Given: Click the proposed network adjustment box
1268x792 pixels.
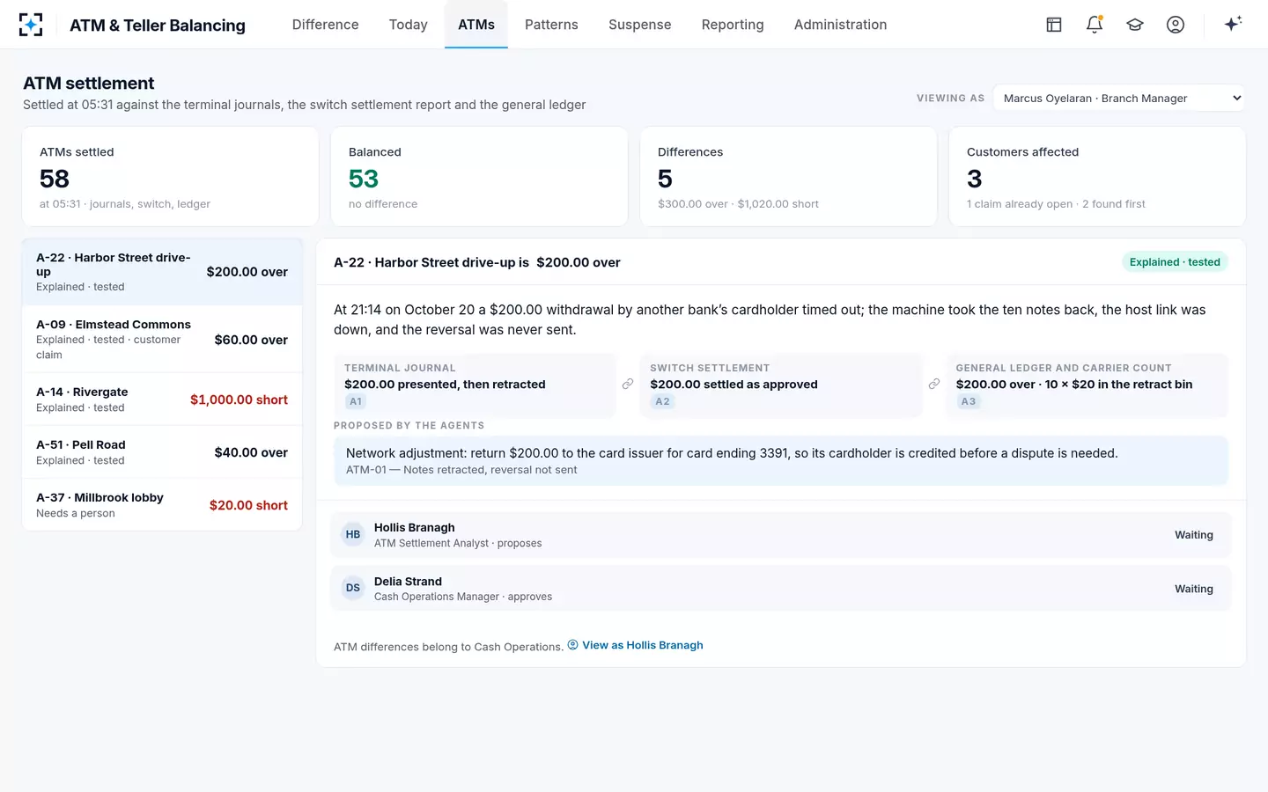Looking at the screenshot, I should point(781,460).
